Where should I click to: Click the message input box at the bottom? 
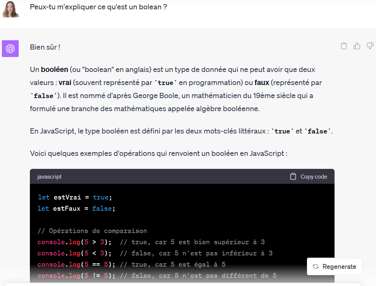pyautogui.click(x=183, y=284)
